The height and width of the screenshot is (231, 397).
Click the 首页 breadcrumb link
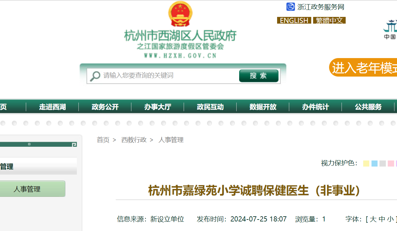pos(103,140)
